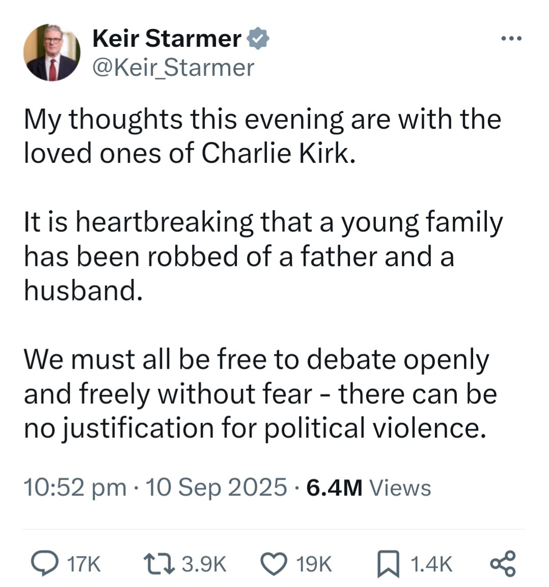
Task: Bookmark this tweet using the bookmark icon
Action: [x=388, y=565]
